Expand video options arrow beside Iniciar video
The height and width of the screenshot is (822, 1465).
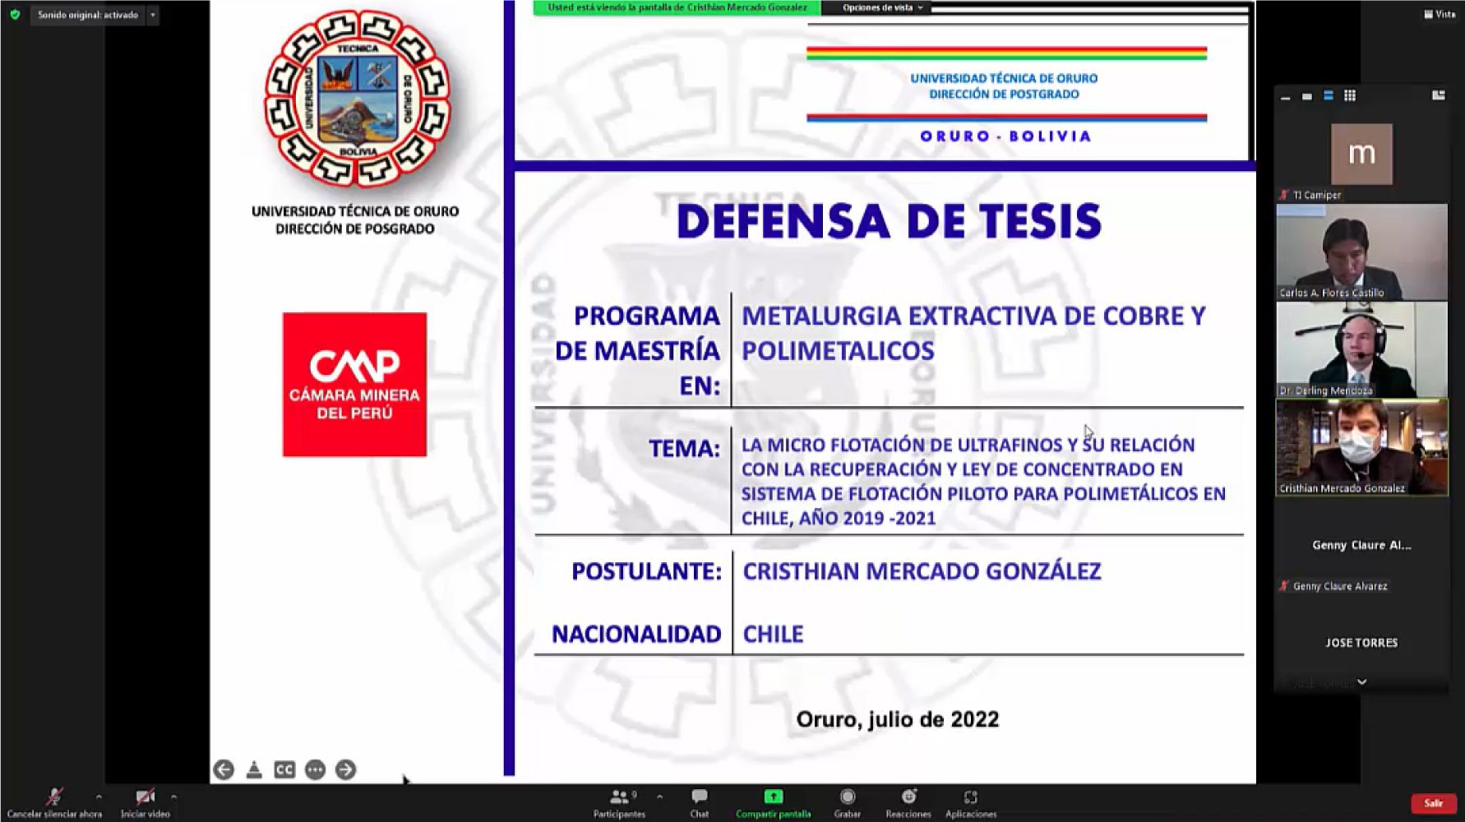coord(173,797)
